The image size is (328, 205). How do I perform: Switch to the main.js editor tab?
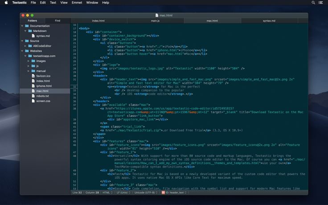[x=156, y=20]
